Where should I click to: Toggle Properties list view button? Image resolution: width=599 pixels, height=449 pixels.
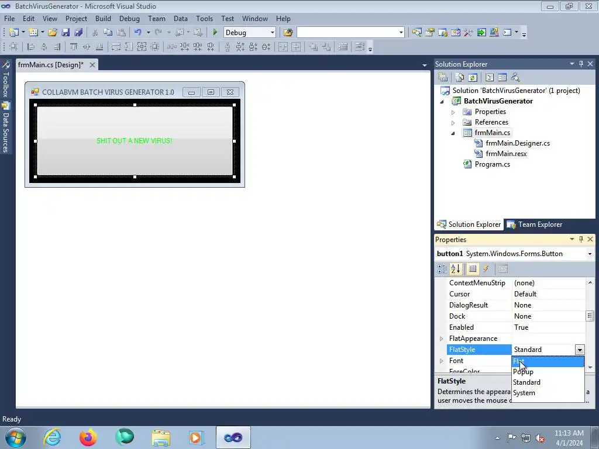(x=473, y=269)
